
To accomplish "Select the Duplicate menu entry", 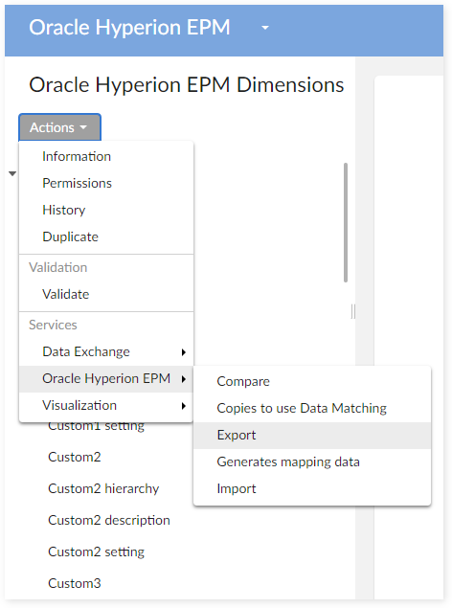I will 106,236.
